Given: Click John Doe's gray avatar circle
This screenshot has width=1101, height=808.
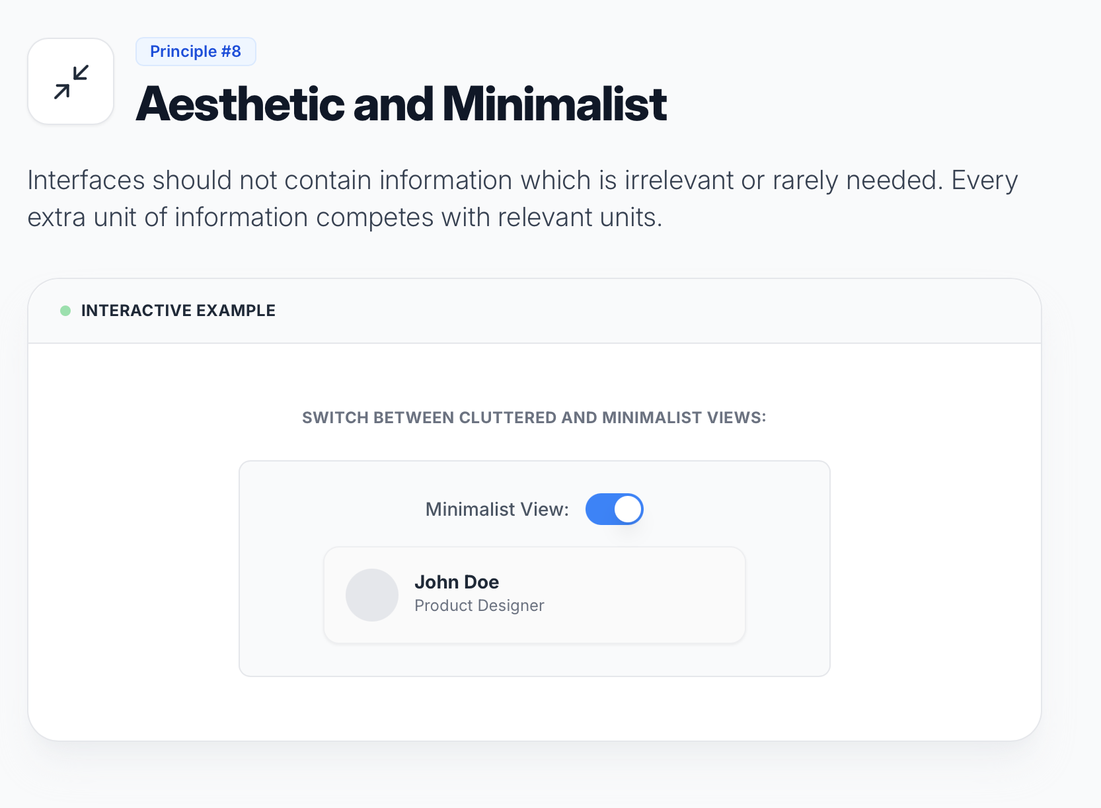Looking at the screenshot, I should (x=372, y=595).
